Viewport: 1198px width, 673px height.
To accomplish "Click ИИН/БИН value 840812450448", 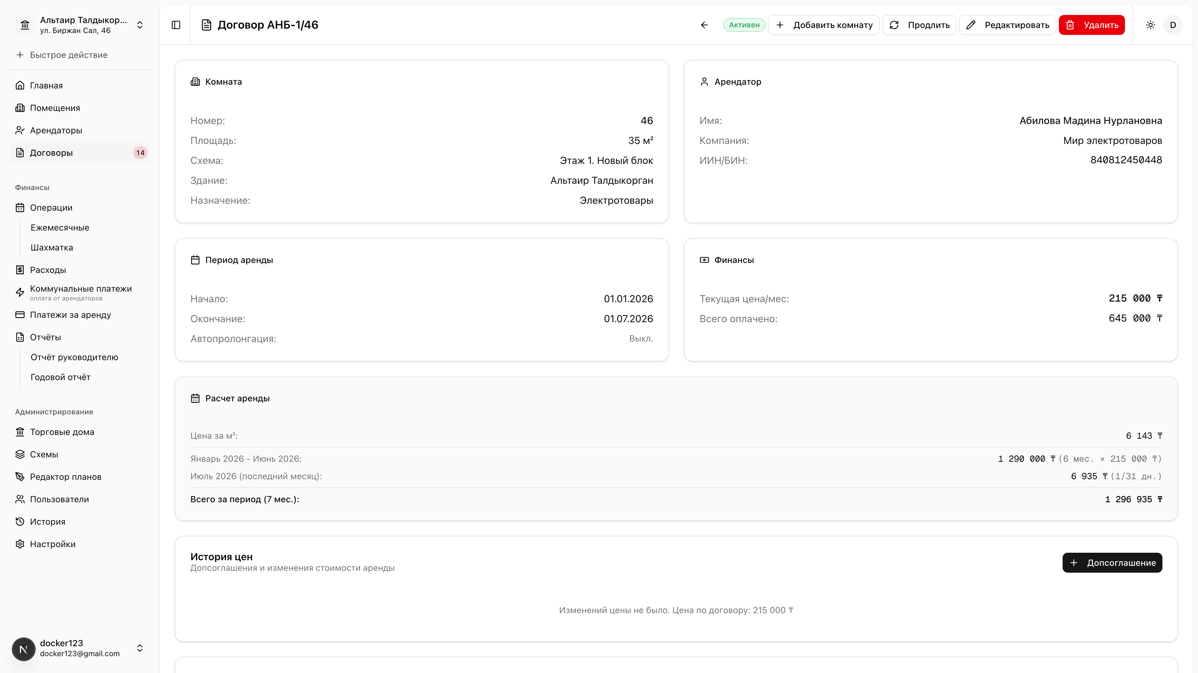I will [1126, 160].
